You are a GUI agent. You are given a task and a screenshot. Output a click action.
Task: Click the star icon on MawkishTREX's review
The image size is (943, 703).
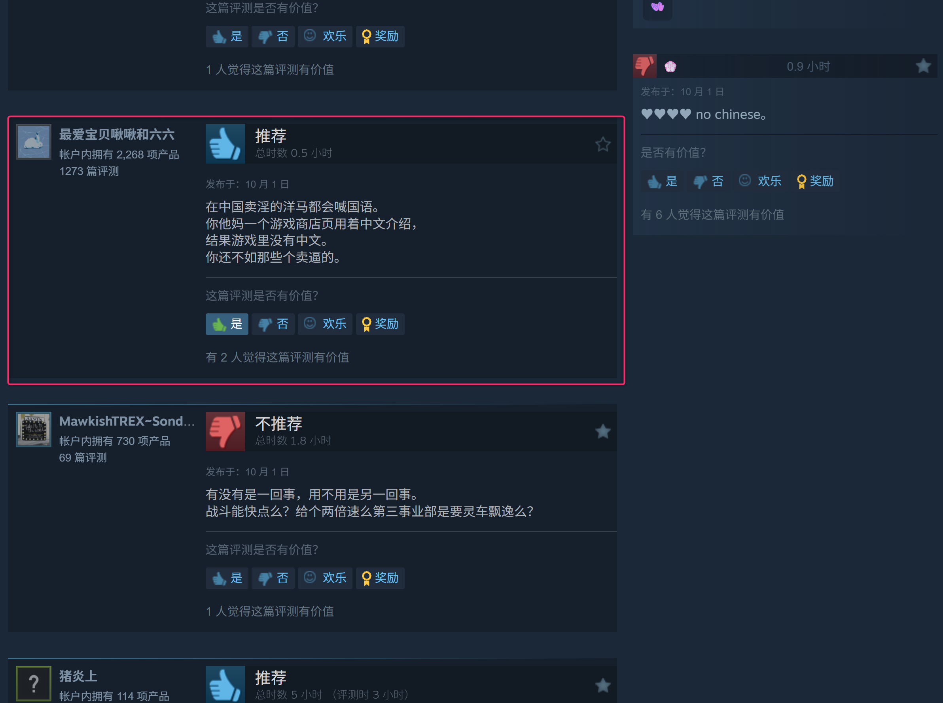[603, 432]
